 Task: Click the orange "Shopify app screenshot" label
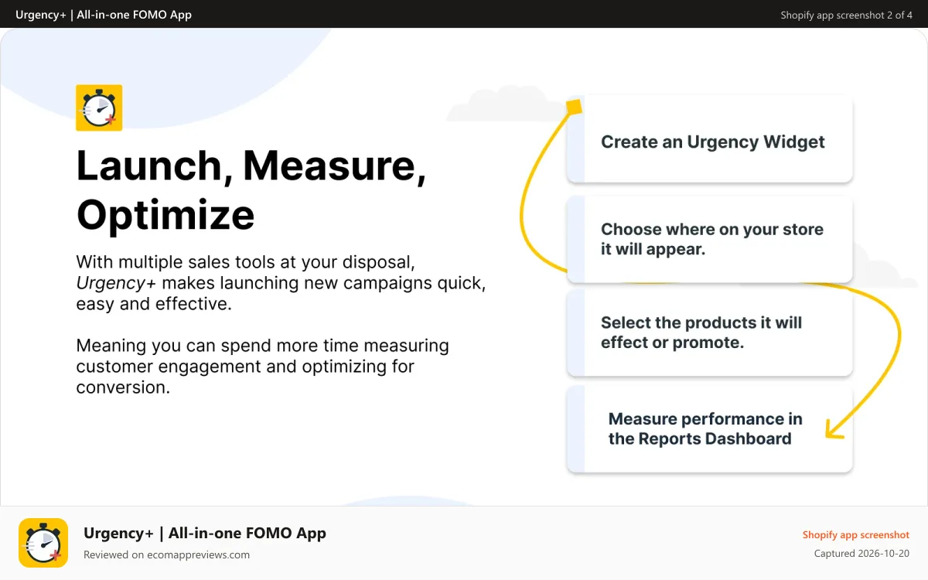(856, 534)
